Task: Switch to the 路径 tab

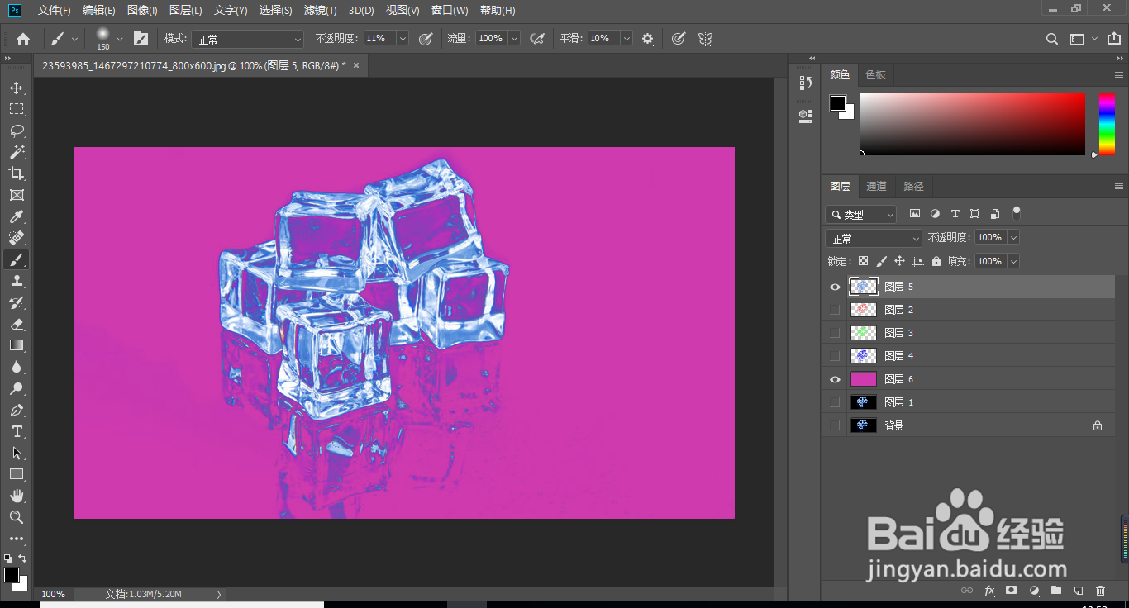Action: pos(914,187)
